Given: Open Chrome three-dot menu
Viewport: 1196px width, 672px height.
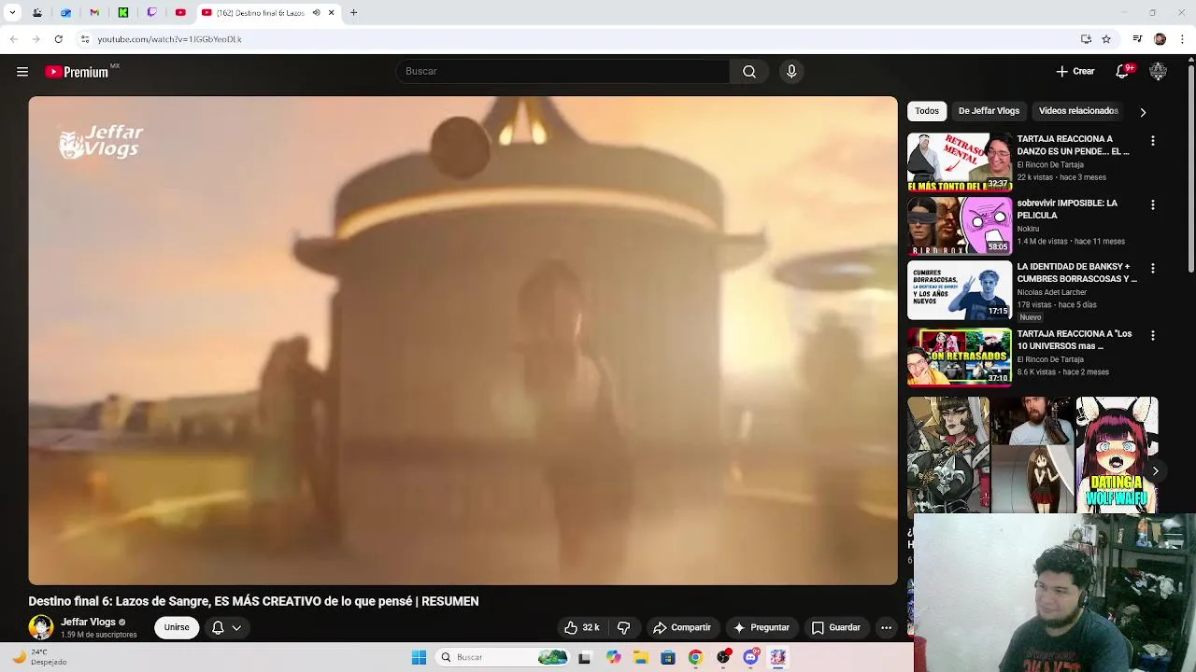Looking at the screenshot, I should [x=1183, y=39].
